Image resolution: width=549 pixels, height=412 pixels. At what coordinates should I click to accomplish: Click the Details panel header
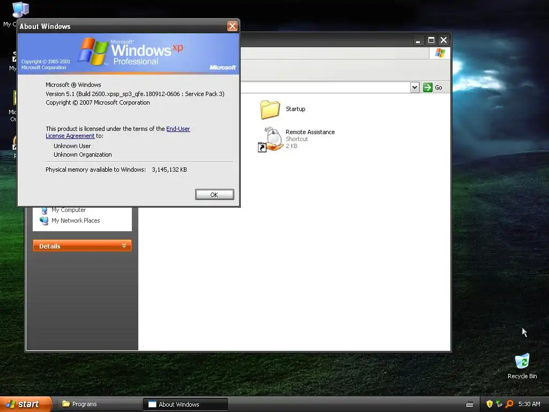pos(82,246)
